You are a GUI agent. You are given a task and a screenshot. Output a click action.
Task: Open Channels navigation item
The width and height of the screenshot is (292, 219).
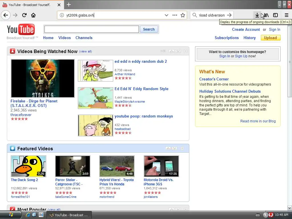[x=84, y=38]
